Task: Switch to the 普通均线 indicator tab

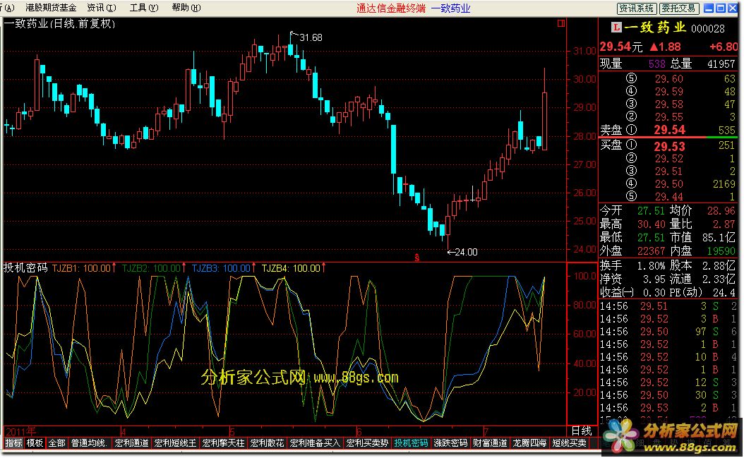Action: tap(89, 442)
